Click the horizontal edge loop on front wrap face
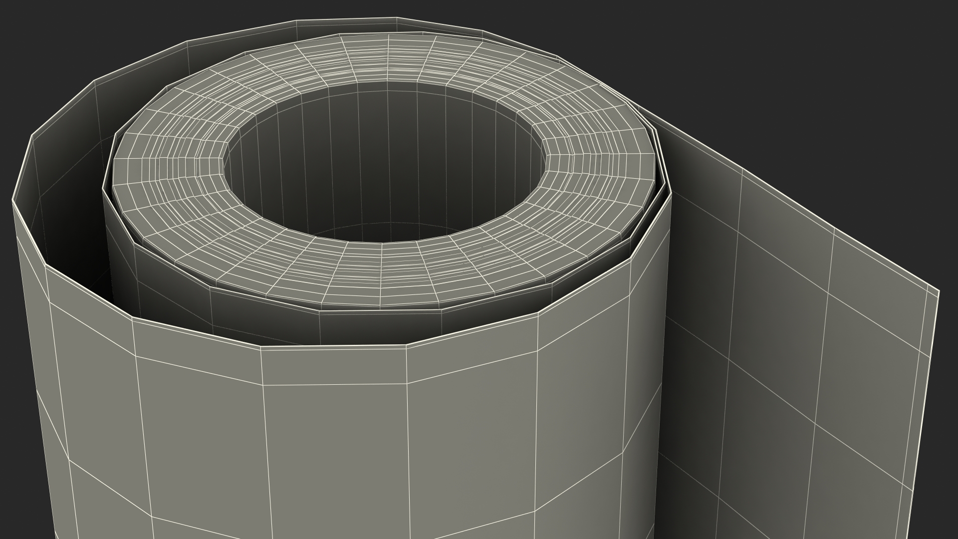Viewport: 958px width, 539px height. [334, 385]
